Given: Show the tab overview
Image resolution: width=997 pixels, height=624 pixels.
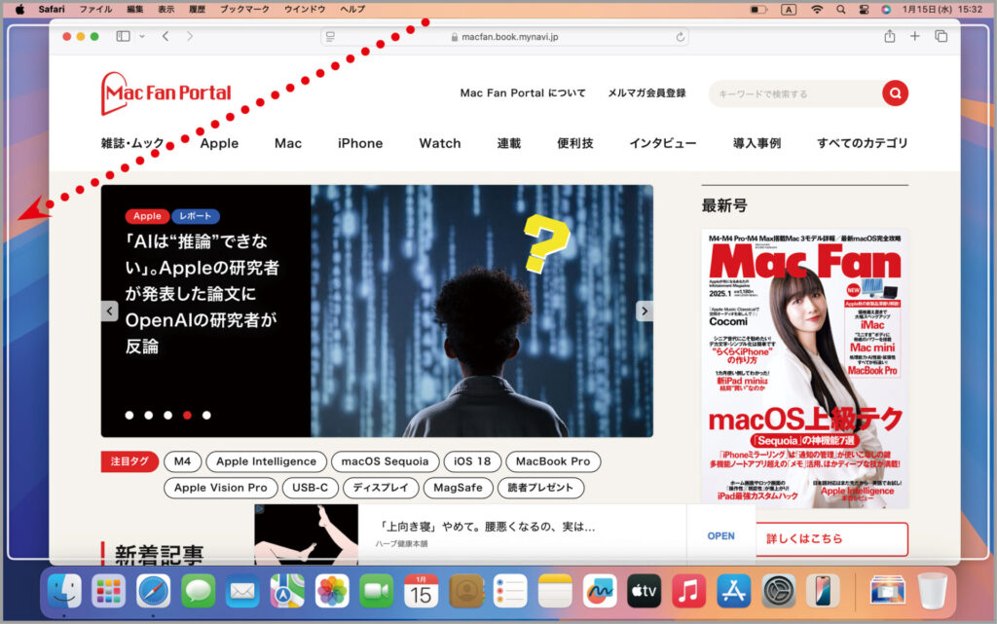Looking at the screenshot, I should point(942,36).
